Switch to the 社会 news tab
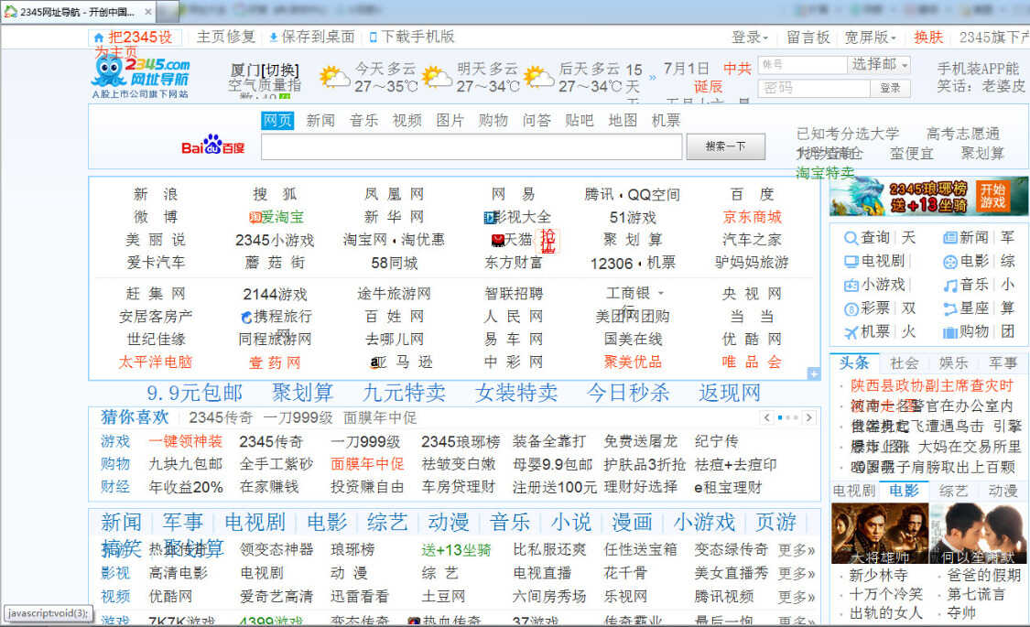Screen dimensions: 1030x627 point(904,363)
